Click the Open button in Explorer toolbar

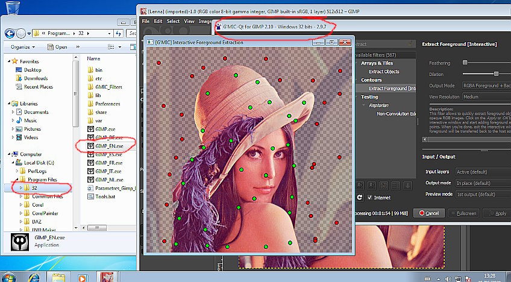pyautogui.click(x=57, y=47)
